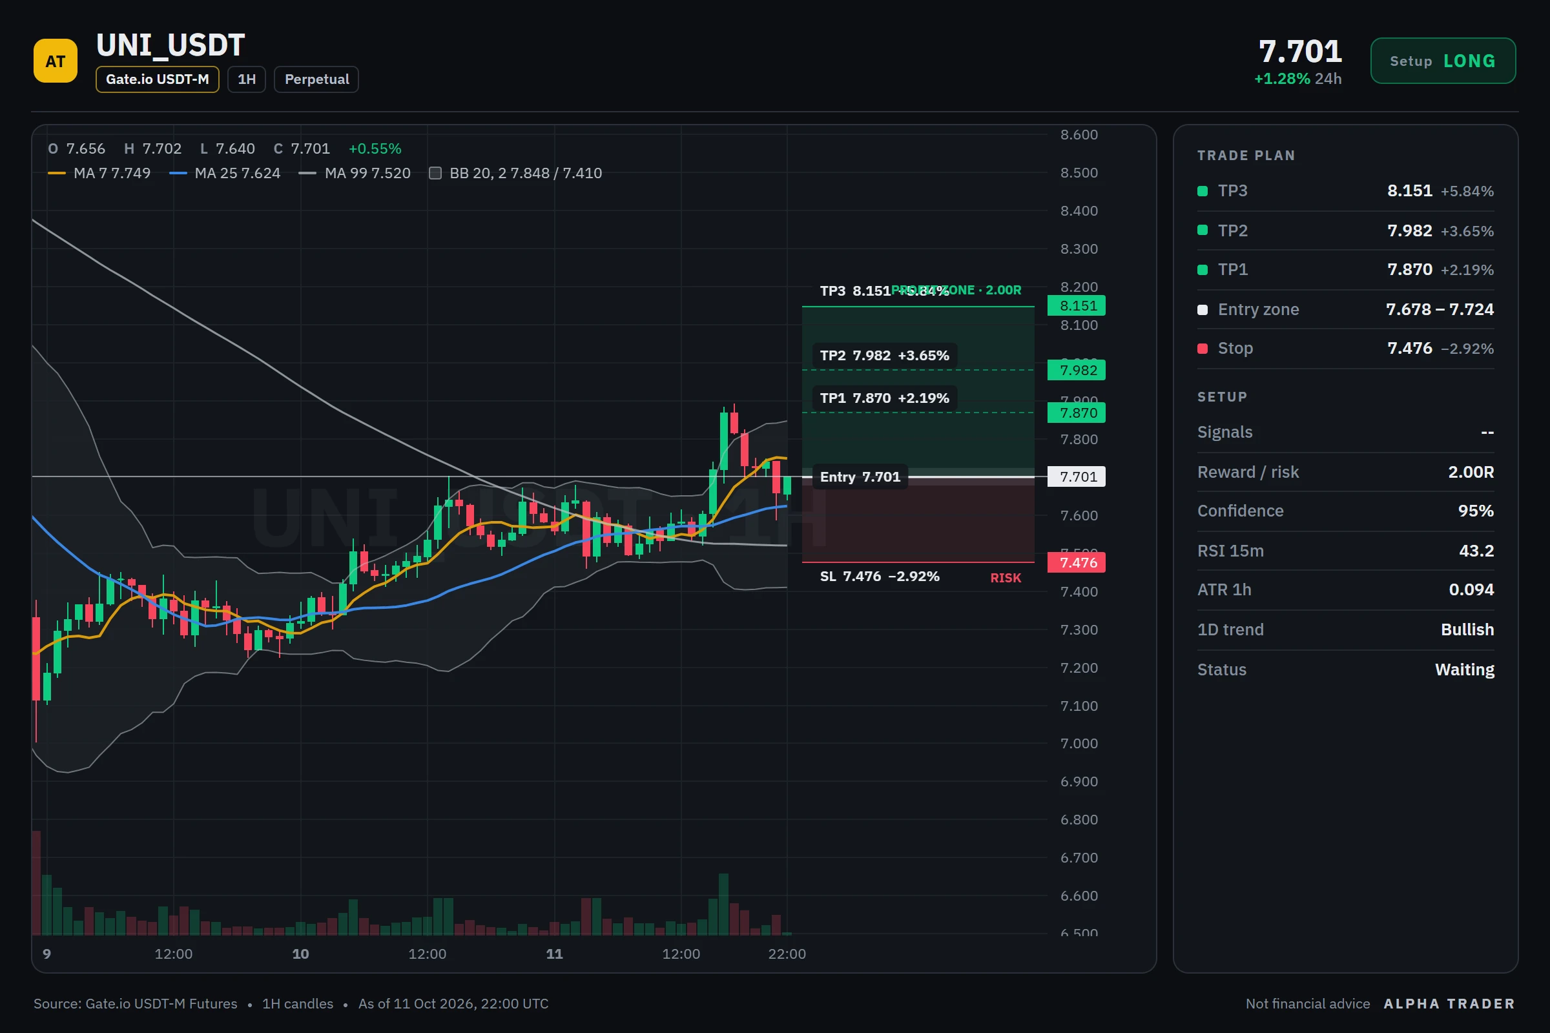
Task: Select the red 7.476 stop axis tag
Action: pos(1076,562)
